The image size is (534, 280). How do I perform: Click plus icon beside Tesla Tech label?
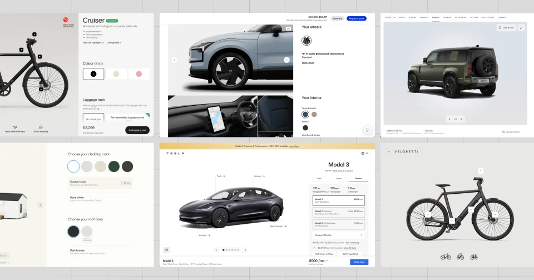coord(224,176)
